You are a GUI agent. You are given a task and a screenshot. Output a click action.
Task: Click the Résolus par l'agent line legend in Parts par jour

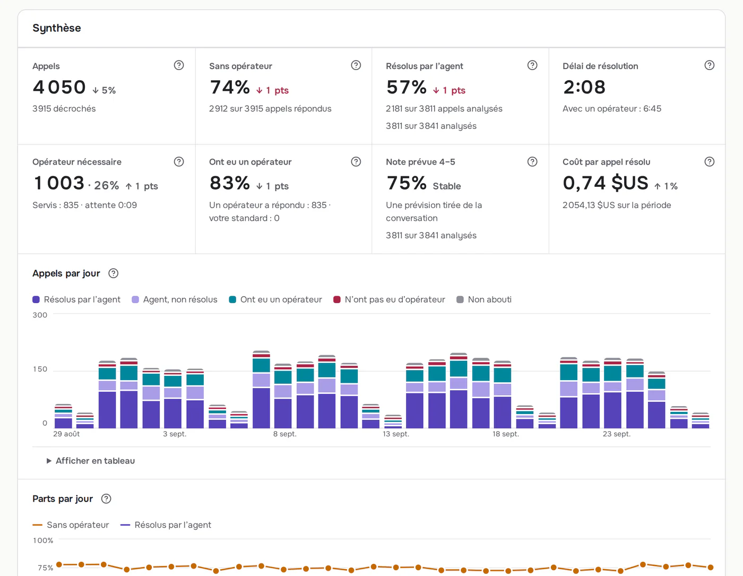166,525
